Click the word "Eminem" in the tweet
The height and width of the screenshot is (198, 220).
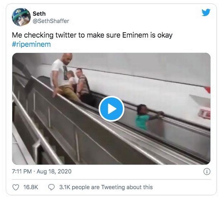(x=135, y=35)
